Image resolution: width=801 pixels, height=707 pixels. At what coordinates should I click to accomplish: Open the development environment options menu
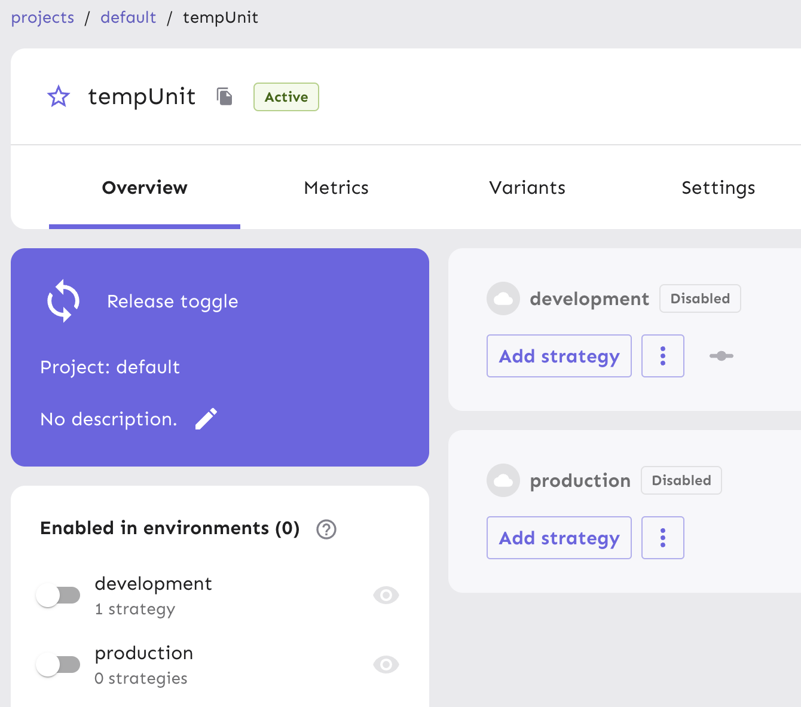pos(662,356)
